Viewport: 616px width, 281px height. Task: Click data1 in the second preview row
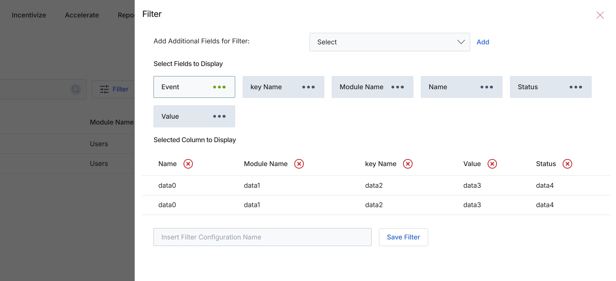(x=252, y=205)
